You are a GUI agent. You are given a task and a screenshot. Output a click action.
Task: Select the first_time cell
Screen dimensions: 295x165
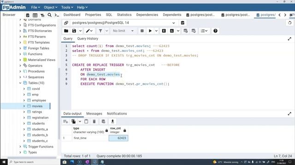(90, 138)
